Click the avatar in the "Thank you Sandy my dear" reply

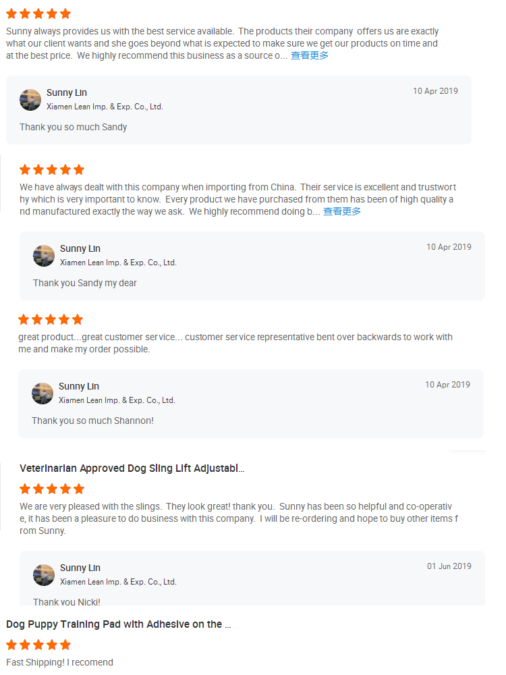[x=44, y=256]
